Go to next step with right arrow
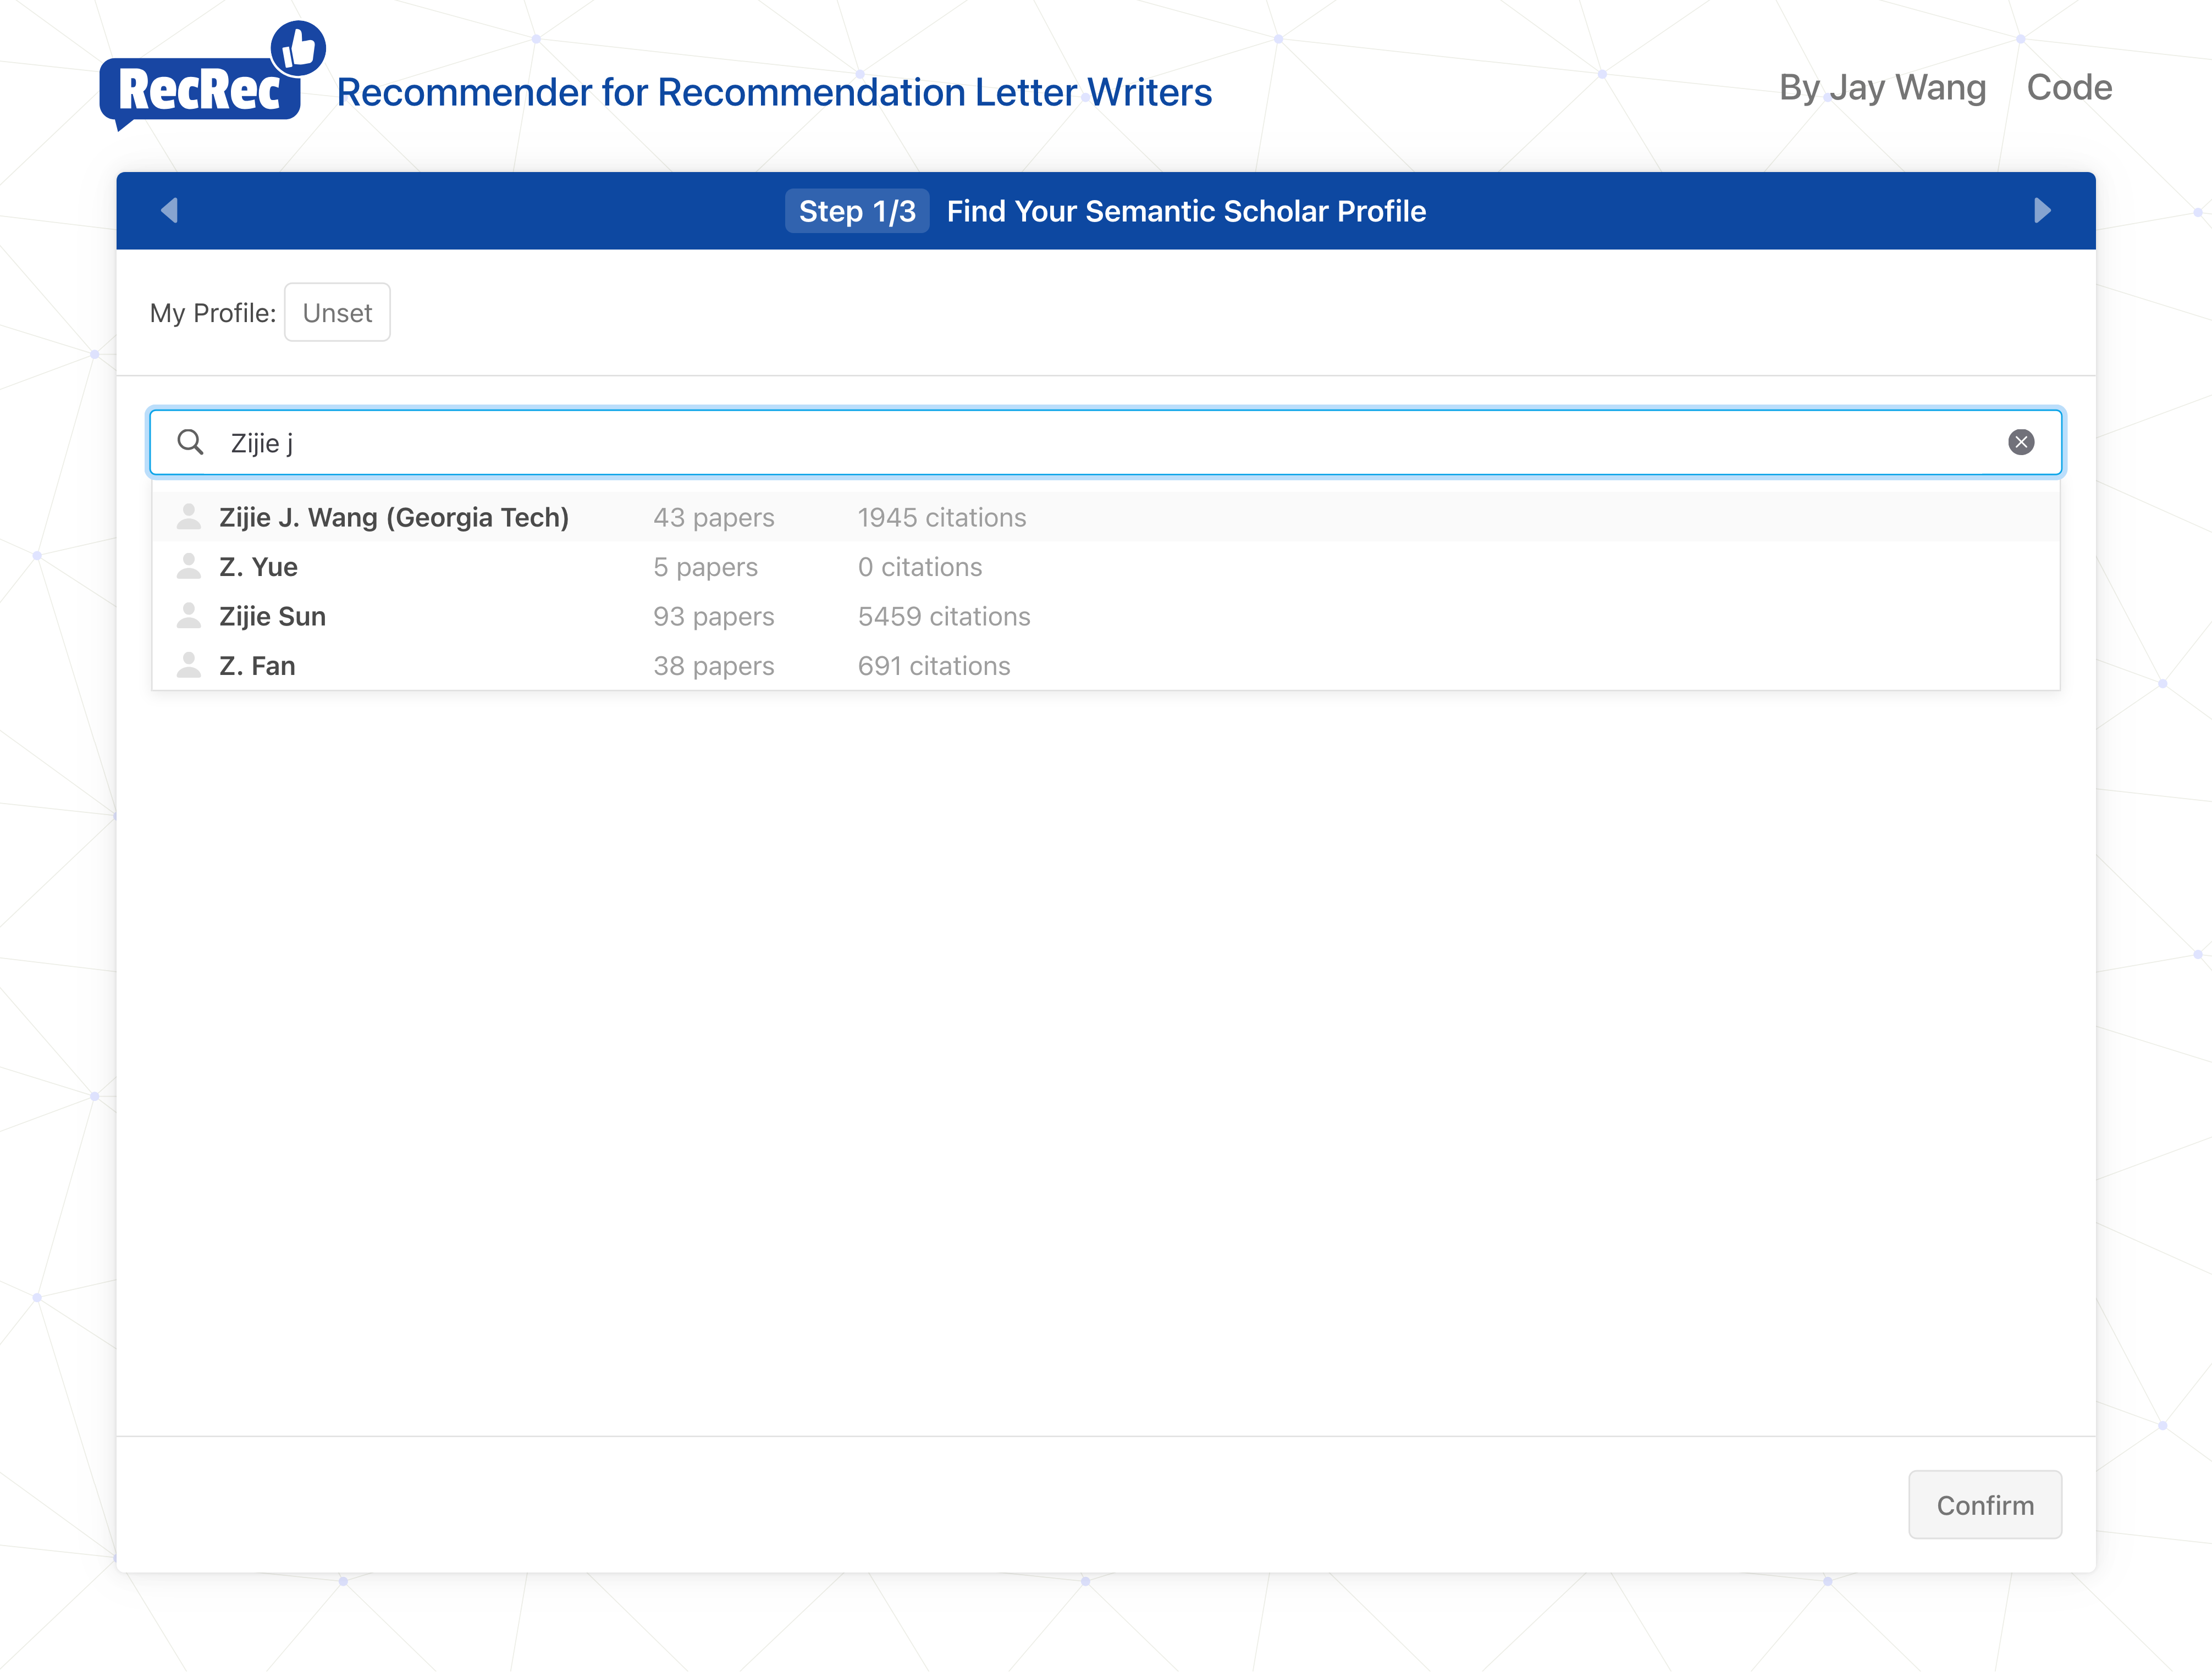This screenshot has width=2212, height=1672. pos(2042,211)
